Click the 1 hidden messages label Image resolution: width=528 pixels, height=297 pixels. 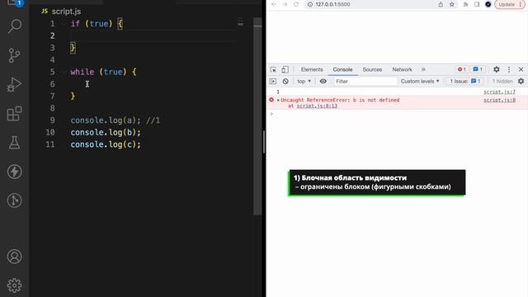point(502,81)
